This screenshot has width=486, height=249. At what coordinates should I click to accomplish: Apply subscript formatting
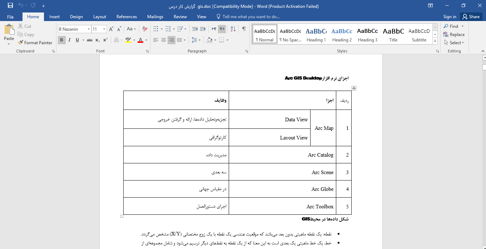click(x=98, y=40)
